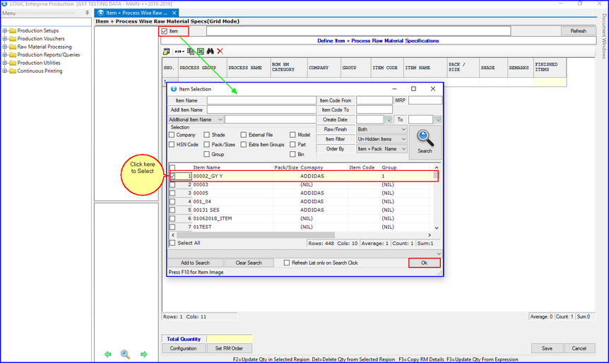Check the Select All checkbox
609x363 pixels.
(x=172, y=243)
